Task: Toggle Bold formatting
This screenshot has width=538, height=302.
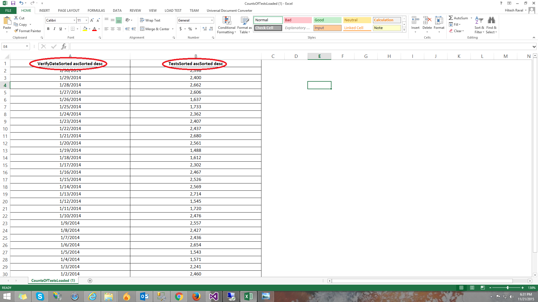Action: point(48,29)
